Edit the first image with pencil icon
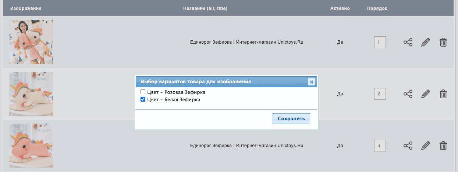Screen dimensions: 458x172 [x=425, y=42]
